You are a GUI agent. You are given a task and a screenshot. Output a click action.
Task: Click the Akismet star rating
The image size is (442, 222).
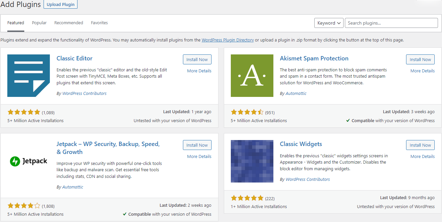click(x=247, y=112)
